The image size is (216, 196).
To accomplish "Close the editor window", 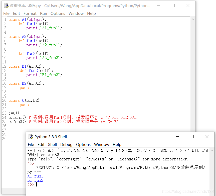I will click(188, 6).
